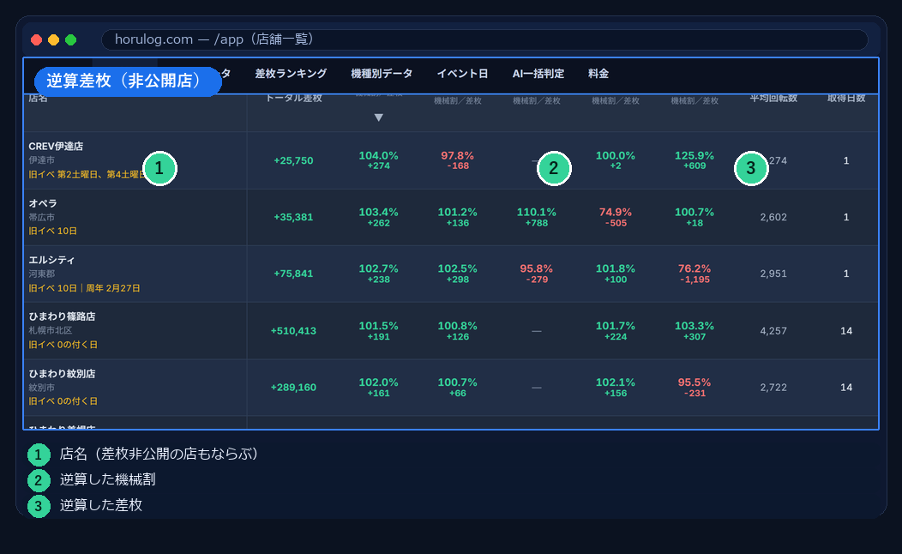Click the 103.3% +307 cell
The width and height of the screenshot is (902, 554).
tap(695, 331)
